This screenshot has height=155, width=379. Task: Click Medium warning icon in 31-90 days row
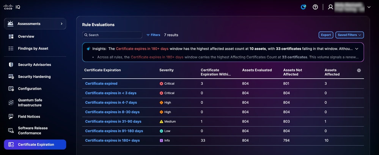pyautogui.click(x=161, y=122)
